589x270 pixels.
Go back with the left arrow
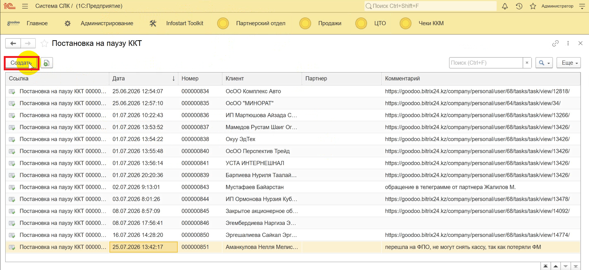13,43
